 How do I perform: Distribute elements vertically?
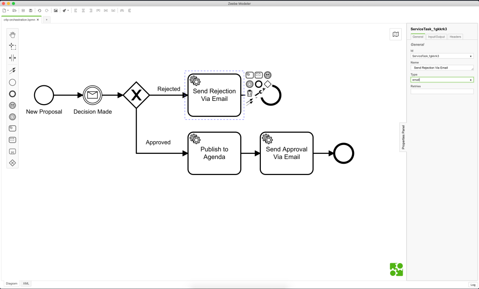click(x=130, y=10)
